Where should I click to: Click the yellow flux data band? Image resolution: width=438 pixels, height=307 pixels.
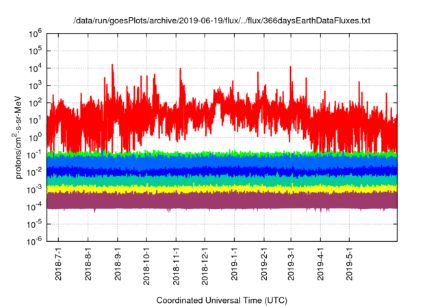click(222, 189)
